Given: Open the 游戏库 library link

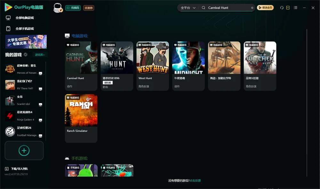Looking at the screenshot, I should tap(40, 55).
